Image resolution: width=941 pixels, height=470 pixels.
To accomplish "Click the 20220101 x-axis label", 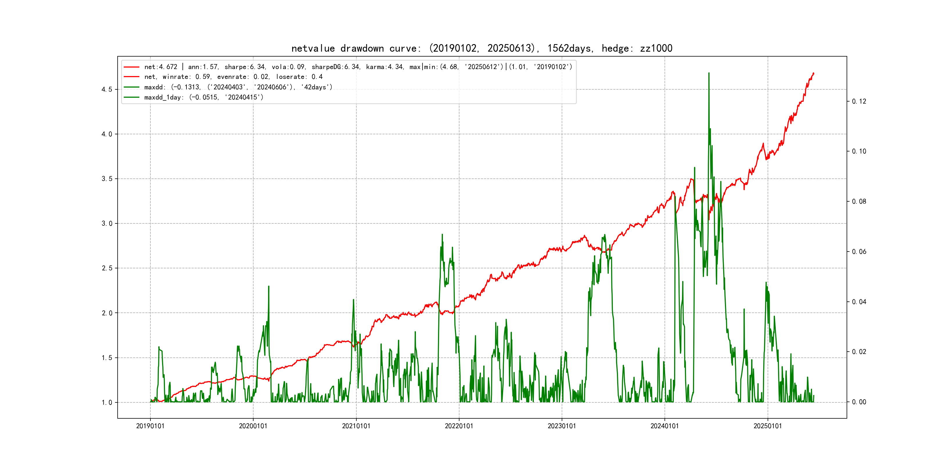I will tap(459, 426).
